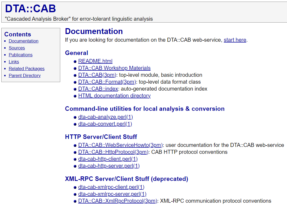The width and height of the screenshot is (287, 208).
Task: Click 'top-level data format class' description
Action: point(170,82)
